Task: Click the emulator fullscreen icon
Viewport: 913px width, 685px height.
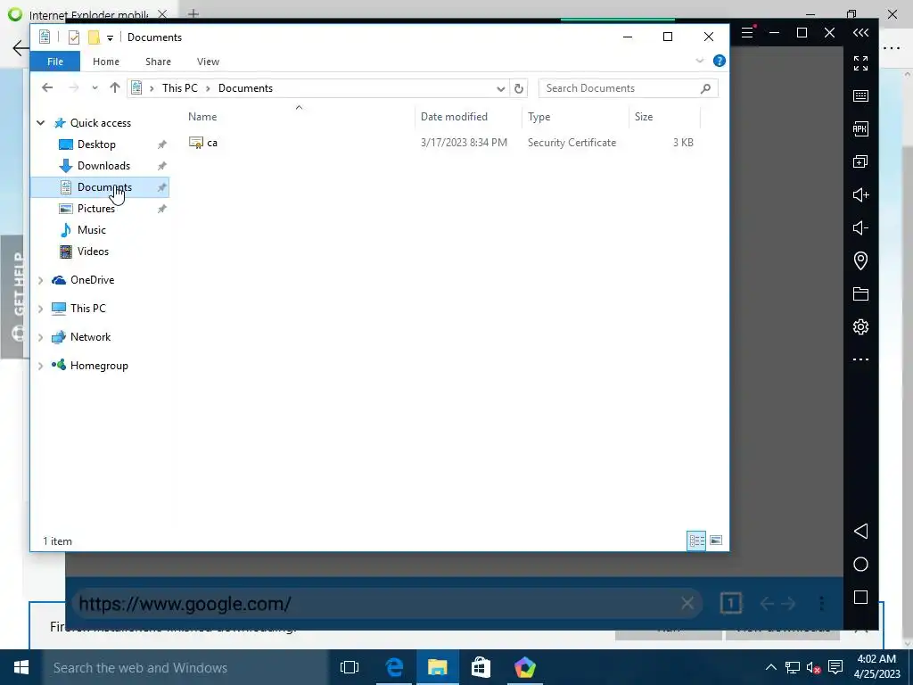Action: tap(860, 63)
